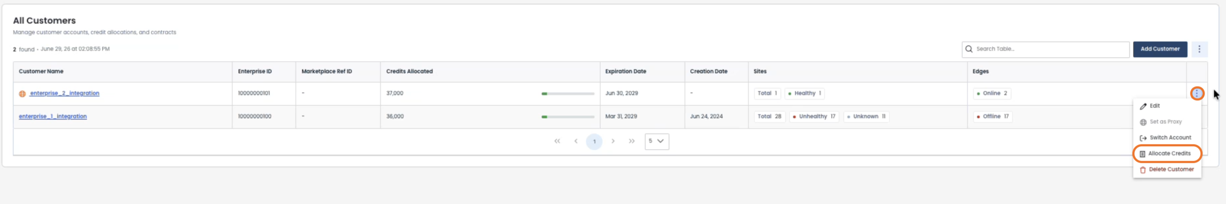Open table options kebab beside Add Customer
1226x204 pixels.
pos(1199,49)
